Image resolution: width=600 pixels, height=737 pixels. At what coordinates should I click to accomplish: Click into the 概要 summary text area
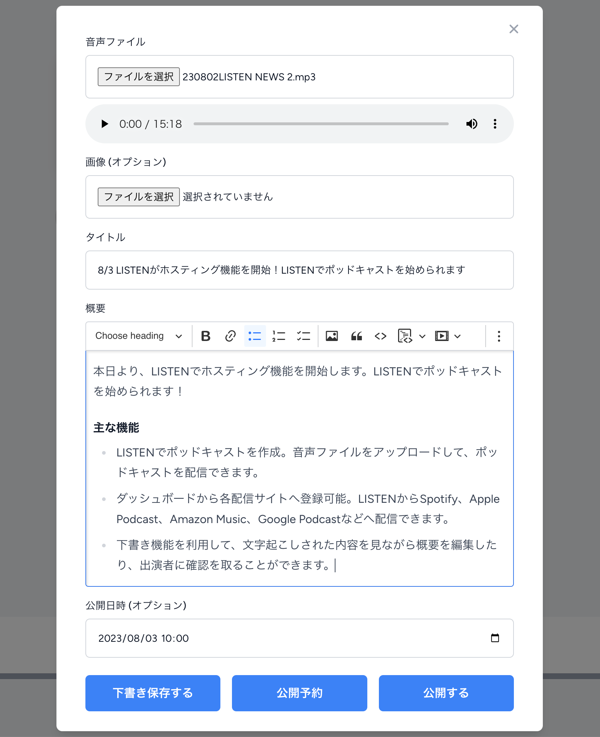[x=300, y=468]
